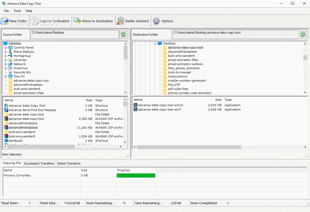Select files_phone_extractor in destination tree

[184, 68]
